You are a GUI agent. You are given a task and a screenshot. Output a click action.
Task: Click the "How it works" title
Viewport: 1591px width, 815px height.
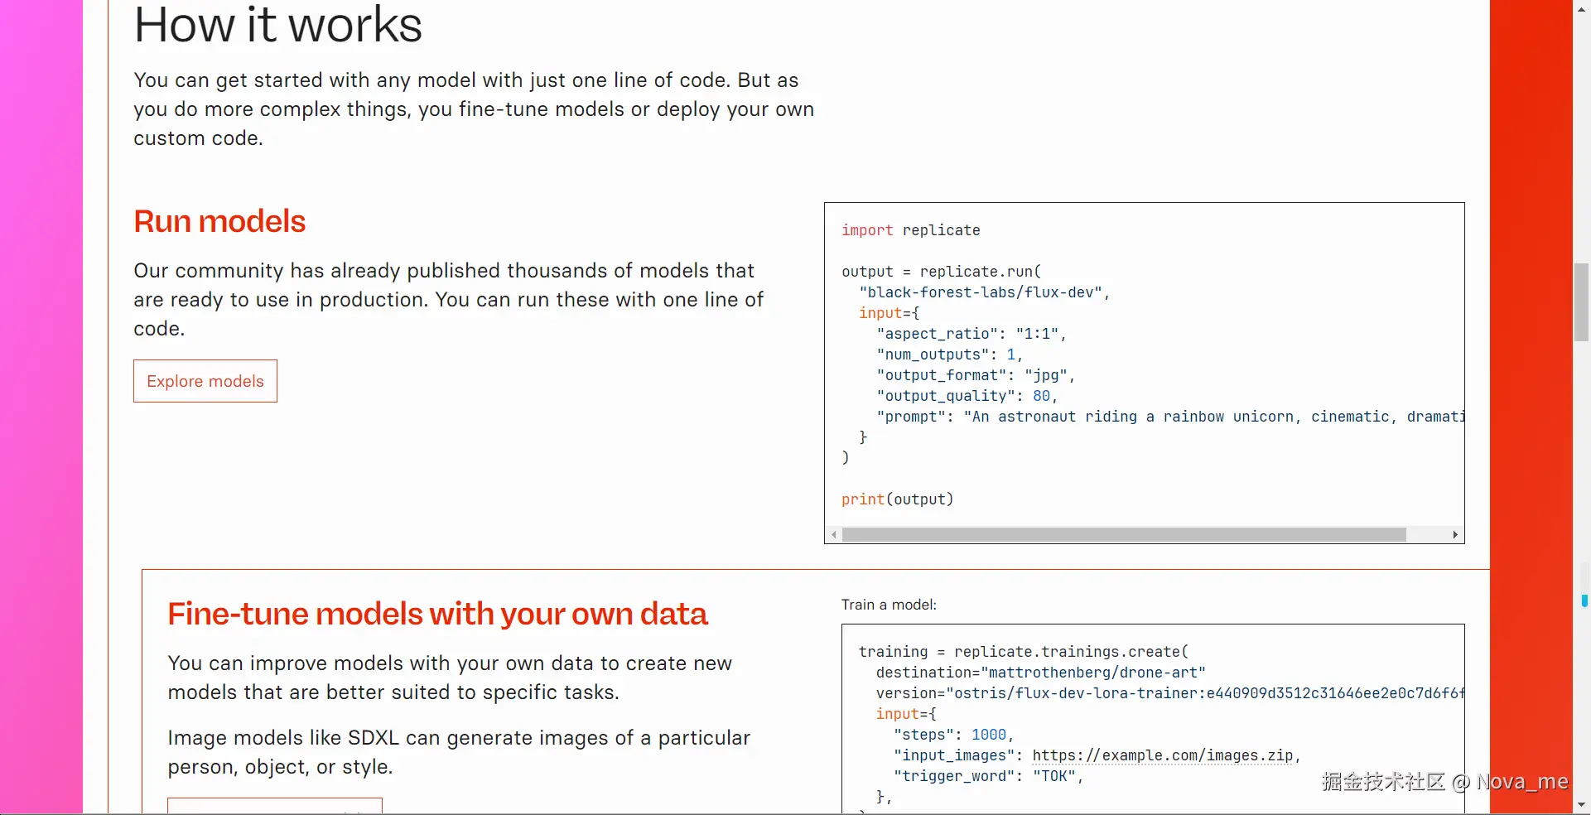click(x=278, y=25)
